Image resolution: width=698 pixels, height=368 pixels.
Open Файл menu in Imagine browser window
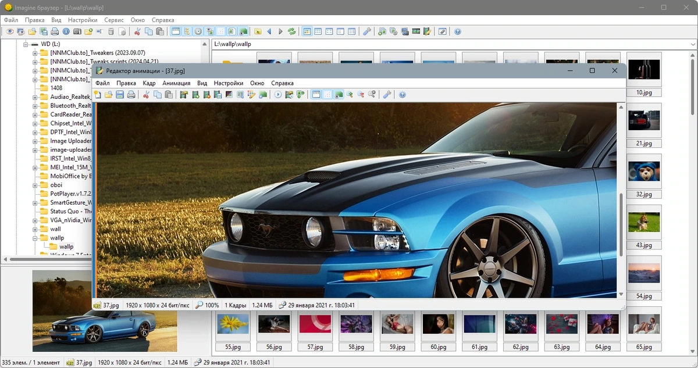[11, 20]
